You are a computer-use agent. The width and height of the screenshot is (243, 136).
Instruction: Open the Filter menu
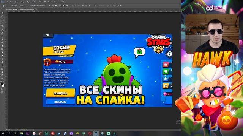40,2
